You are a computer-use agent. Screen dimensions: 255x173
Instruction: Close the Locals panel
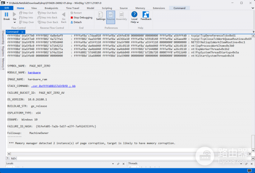click(123, 164)
